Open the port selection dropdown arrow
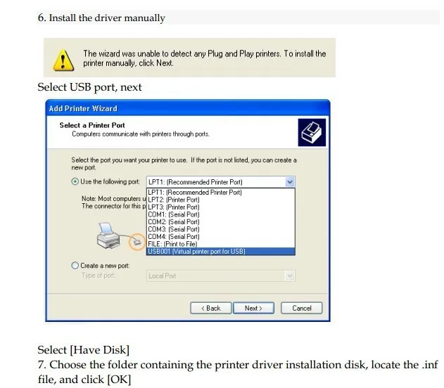 coord(290,182)
